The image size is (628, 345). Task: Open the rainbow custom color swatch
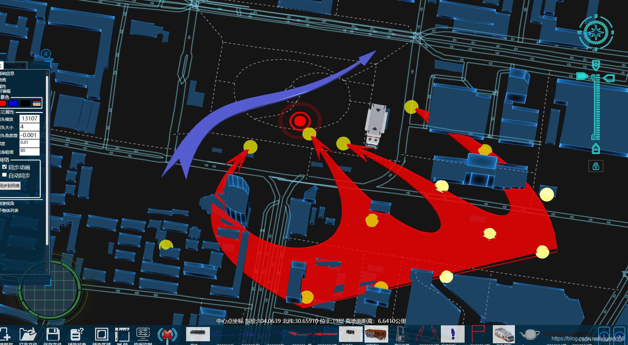(x=37, y=103)
